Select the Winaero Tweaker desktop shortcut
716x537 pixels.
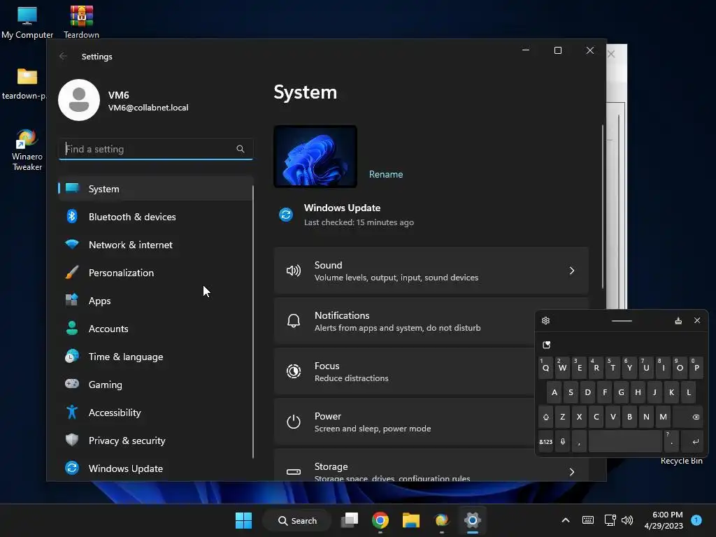(x=27, y=150)
